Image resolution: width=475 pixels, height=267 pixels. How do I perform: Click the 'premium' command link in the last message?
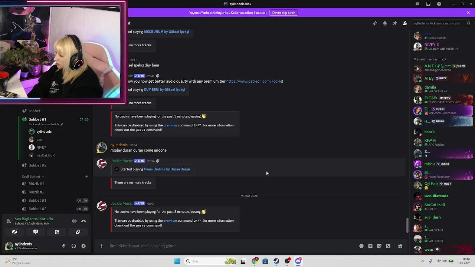[170, 221]
